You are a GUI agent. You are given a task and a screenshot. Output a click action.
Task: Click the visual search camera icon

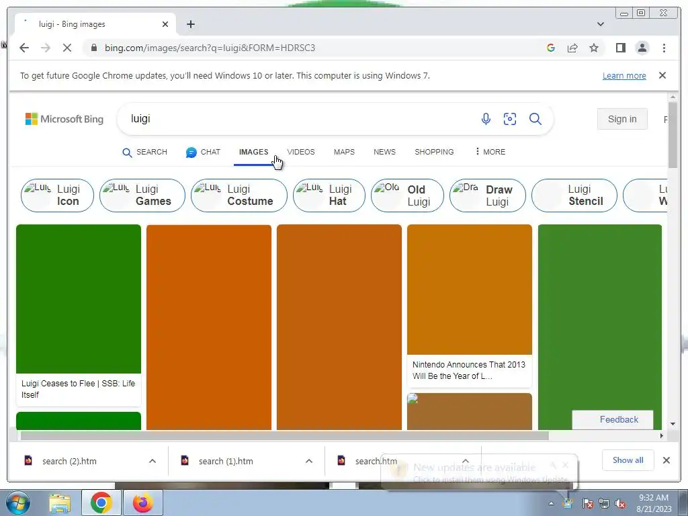coord(509,119)
